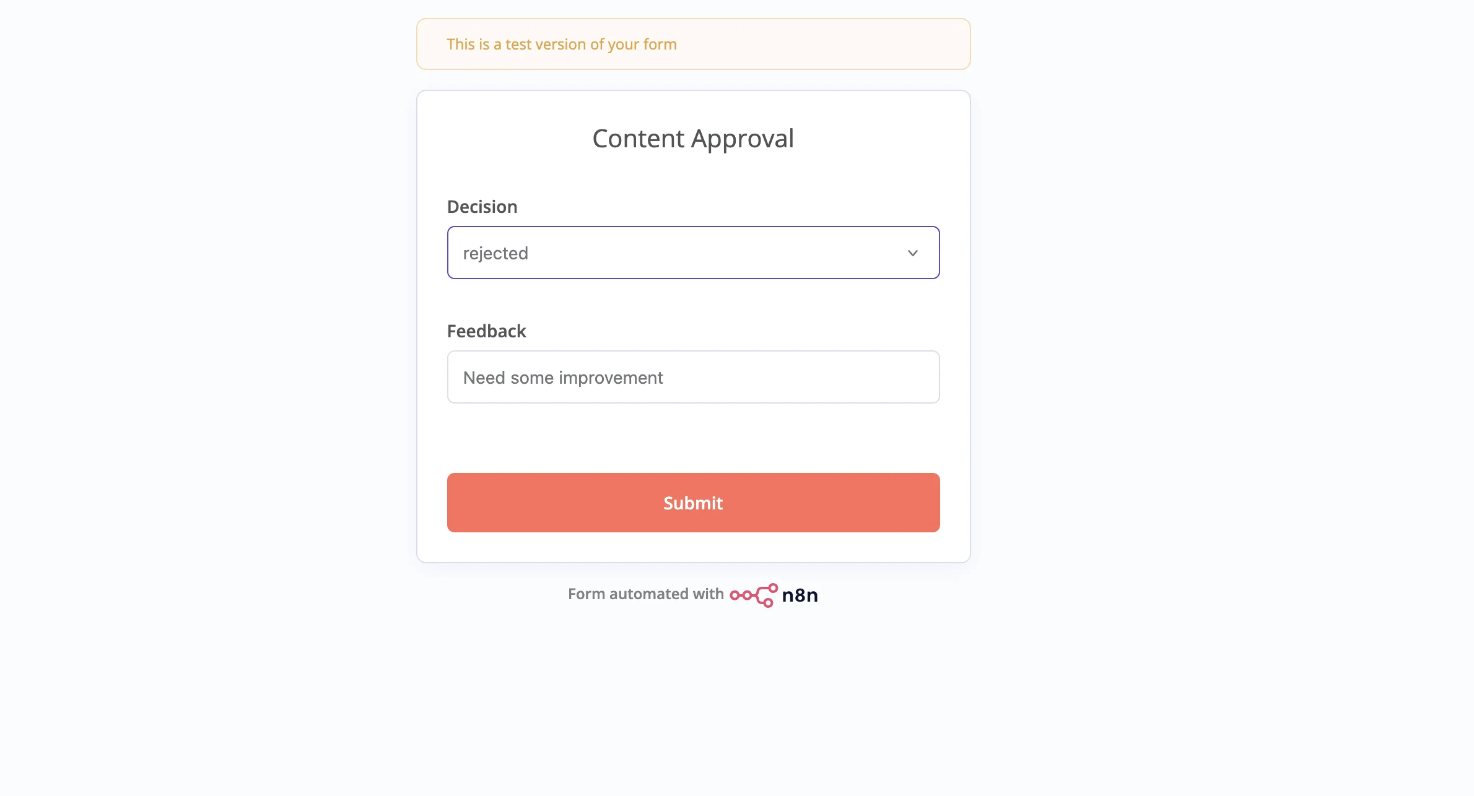Screen dimensions: 1474x796
Task: Click the 'Content Approval' heading
Action: [693, 138]
